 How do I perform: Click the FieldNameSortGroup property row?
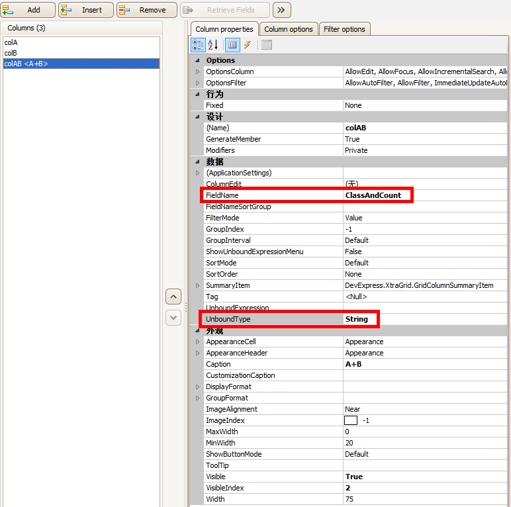point(355,207)
